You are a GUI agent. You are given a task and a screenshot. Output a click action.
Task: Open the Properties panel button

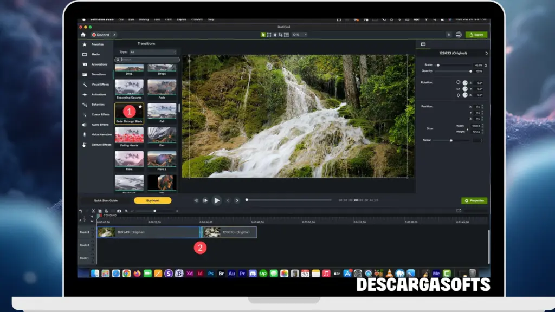[x=474, y=200]
